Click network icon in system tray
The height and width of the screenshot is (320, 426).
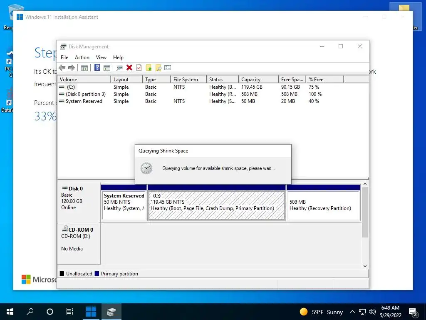tap(362, 312)
